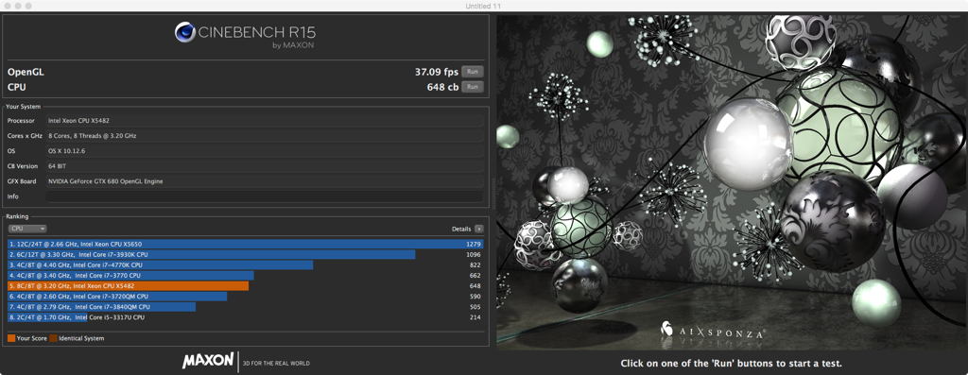Select highlighted ranking row Xeon X5482

pyautogui.click(x=246, y=286)
